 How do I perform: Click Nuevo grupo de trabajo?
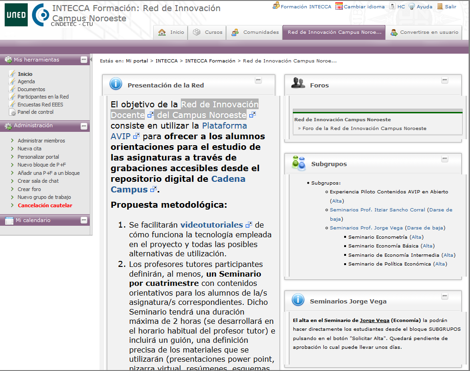click(44, 197)
